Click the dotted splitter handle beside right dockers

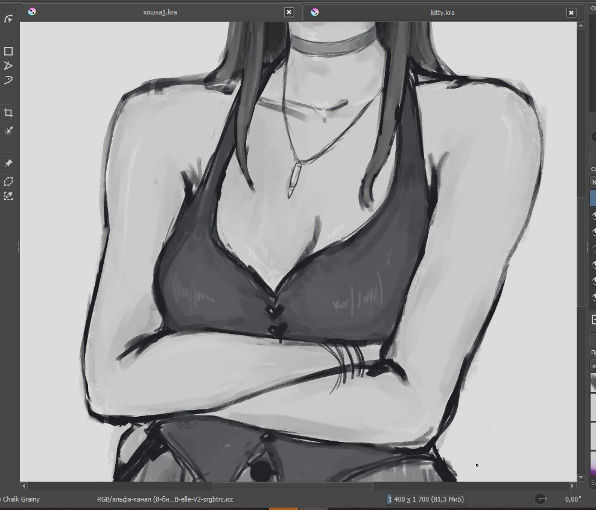pos(587,248)
